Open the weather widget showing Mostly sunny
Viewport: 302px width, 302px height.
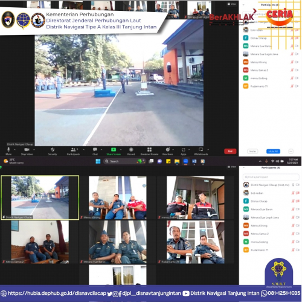pos(14,161)
